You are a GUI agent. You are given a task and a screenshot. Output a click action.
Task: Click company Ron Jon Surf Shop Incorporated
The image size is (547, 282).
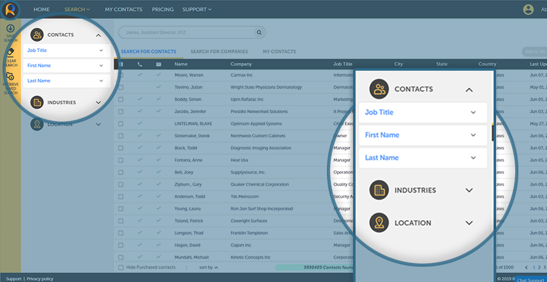(261, 209)
